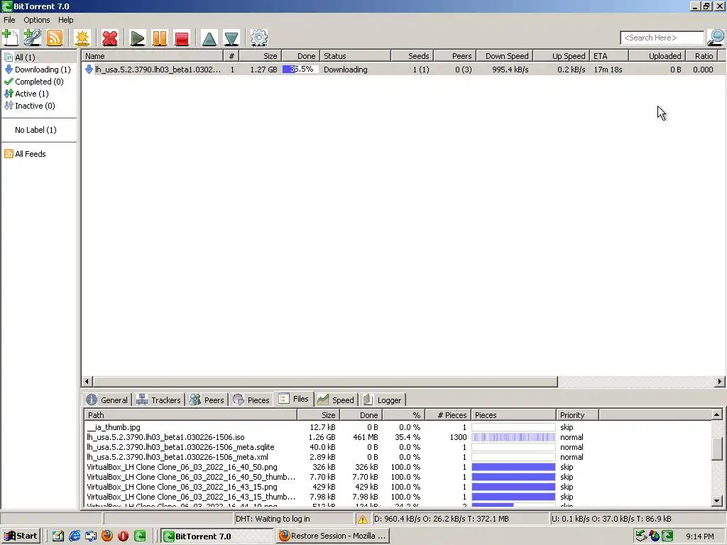Image resolution: width=727 pixels, height=545 pixels.
Task: Switch to the Trackers tab
Action: pyautogui.click(x=158, y=400)
